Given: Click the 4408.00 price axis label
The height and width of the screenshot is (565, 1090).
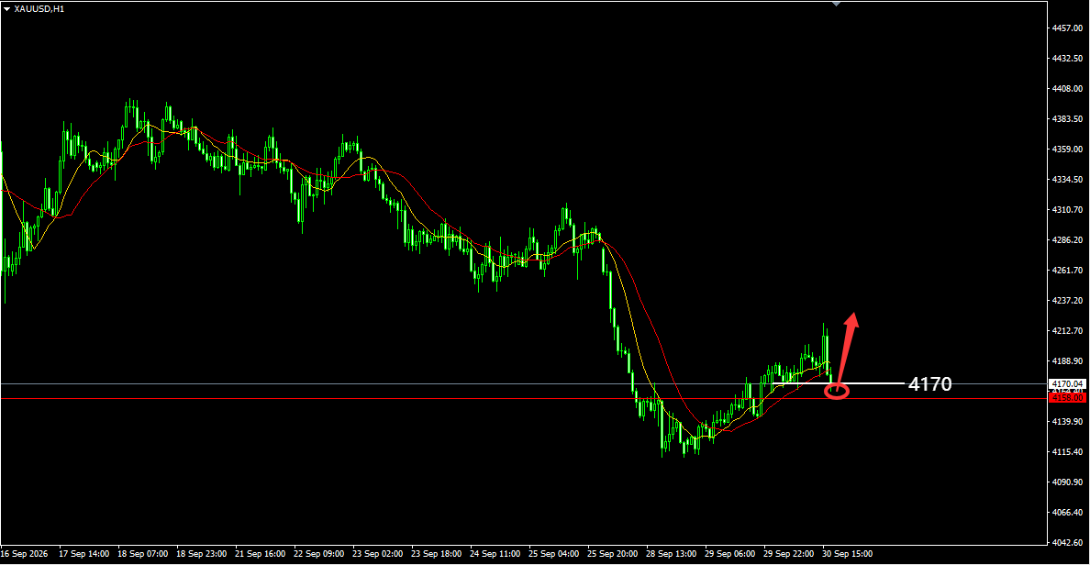Looking at the screenshot, I should 1067,89.
